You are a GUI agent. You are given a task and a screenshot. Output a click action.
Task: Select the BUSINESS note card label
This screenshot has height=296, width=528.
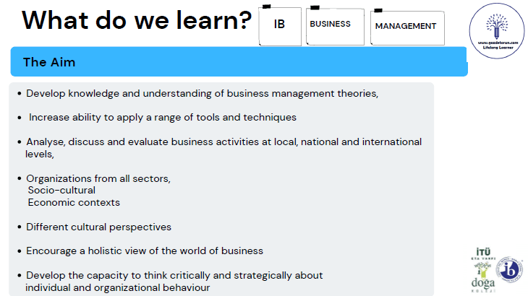[330, 24]
